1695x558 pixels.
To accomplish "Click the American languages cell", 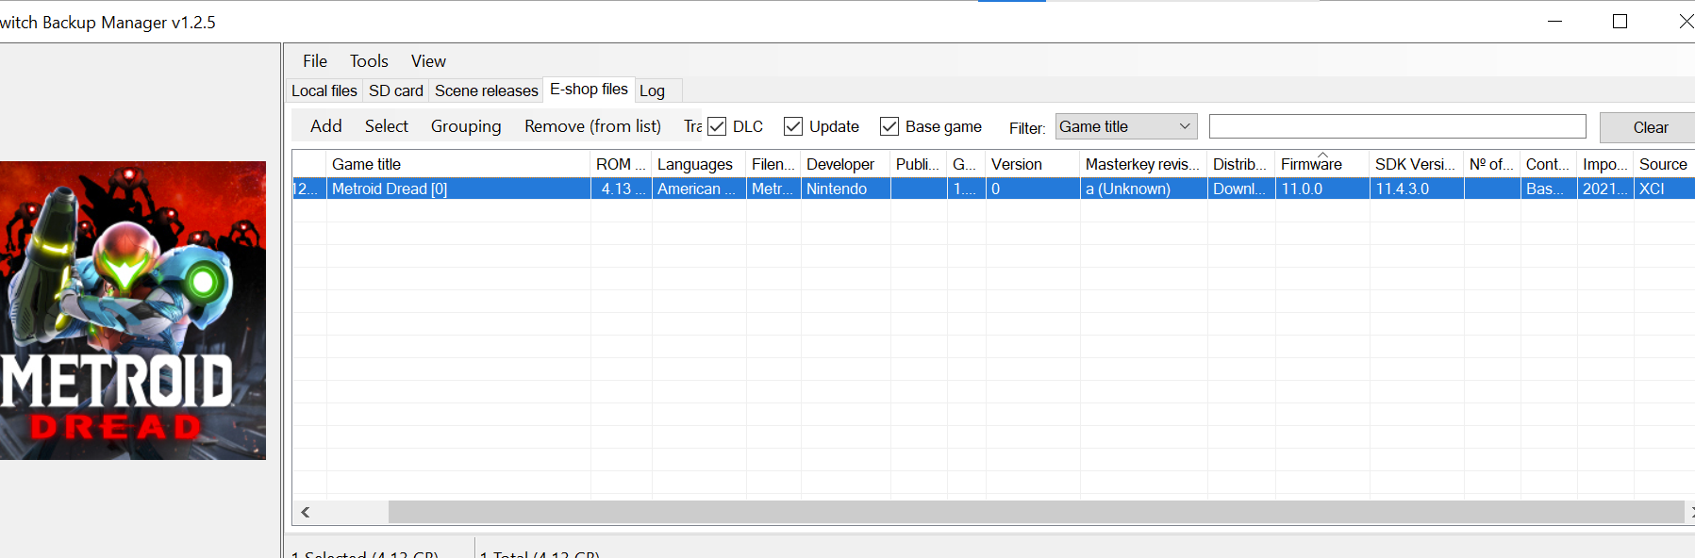I will pyautogui.click(x=699, y=189).
